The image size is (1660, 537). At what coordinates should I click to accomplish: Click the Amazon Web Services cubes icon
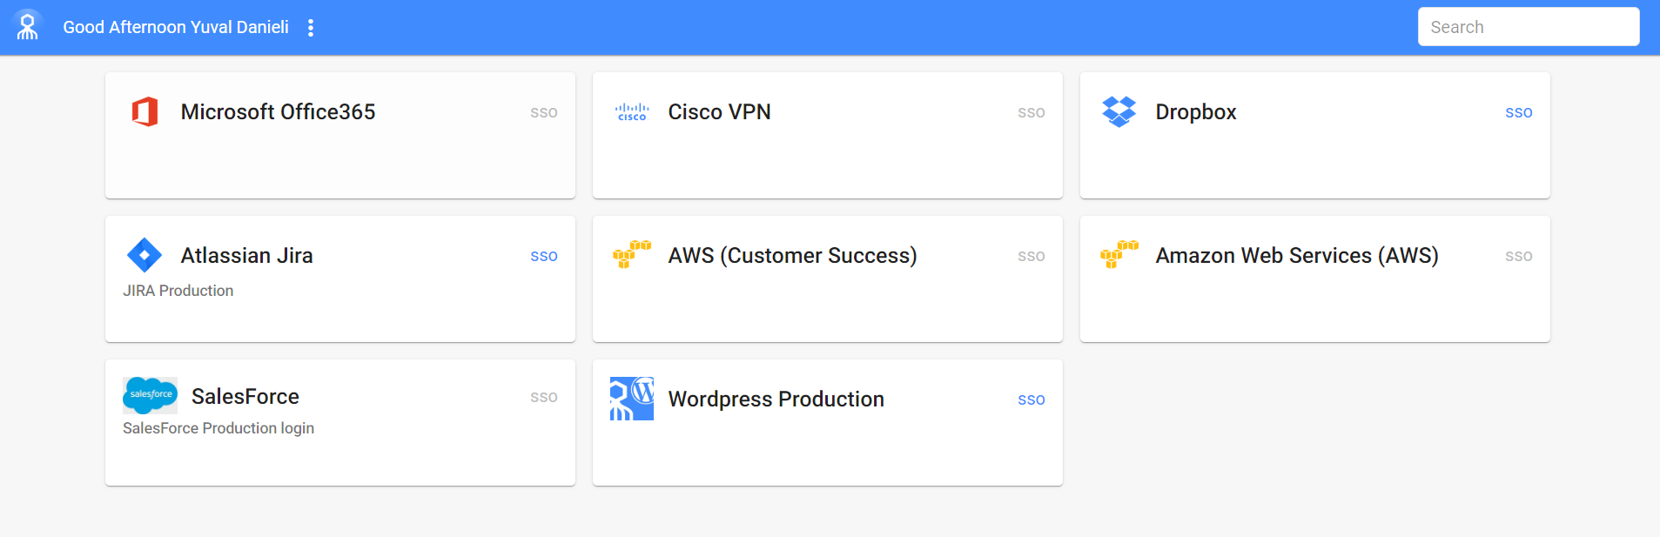[x=1119, y=254]
